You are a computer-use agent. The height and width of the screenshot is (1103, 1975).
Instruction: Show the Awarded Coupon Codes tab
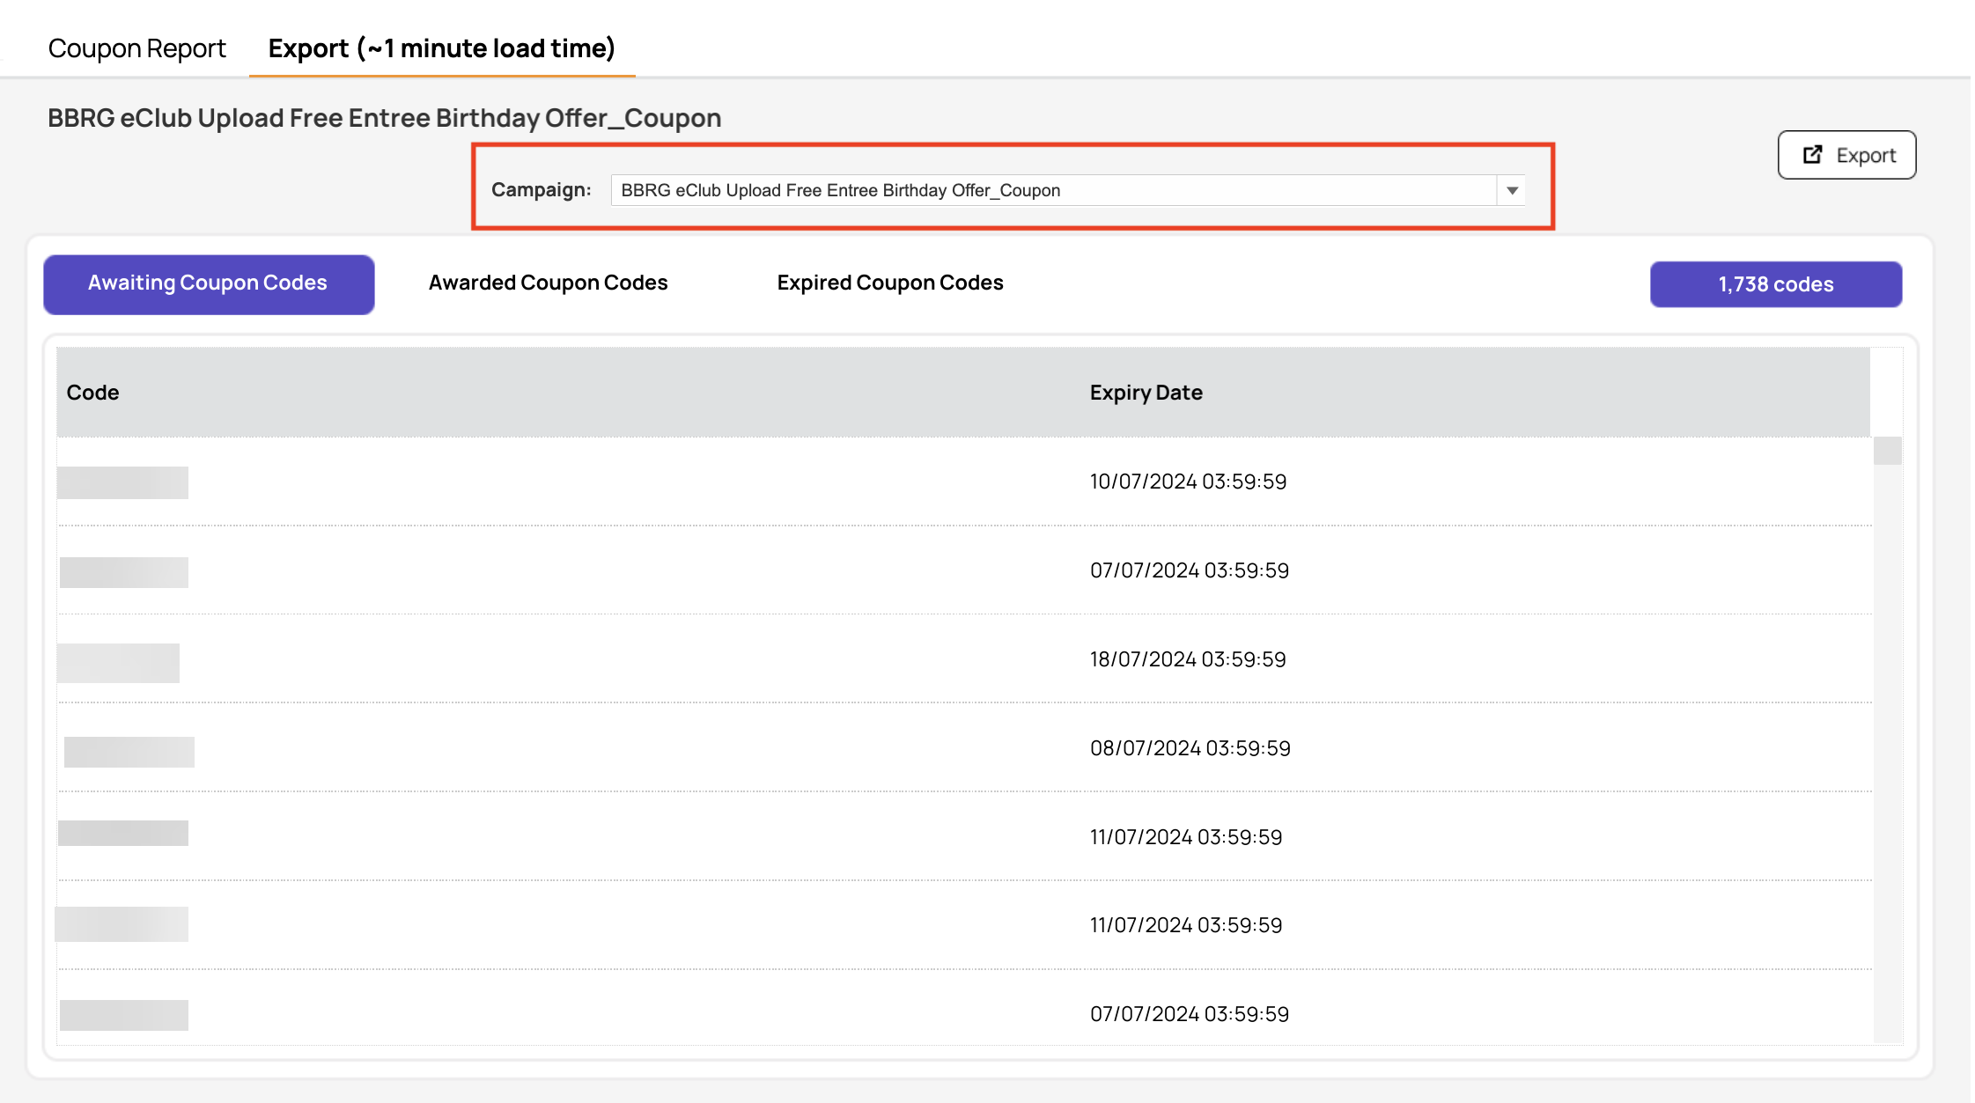click(x=548, y=283)
